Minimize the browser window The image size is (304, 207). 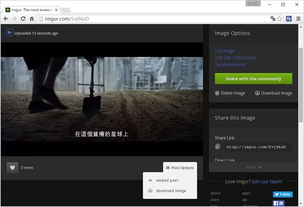click(x=270, y=5)
